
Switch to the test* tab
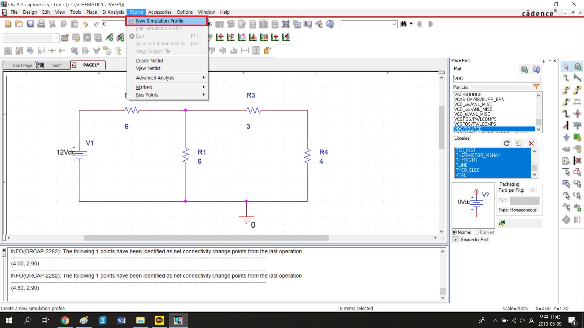click(x=54, y=65)
